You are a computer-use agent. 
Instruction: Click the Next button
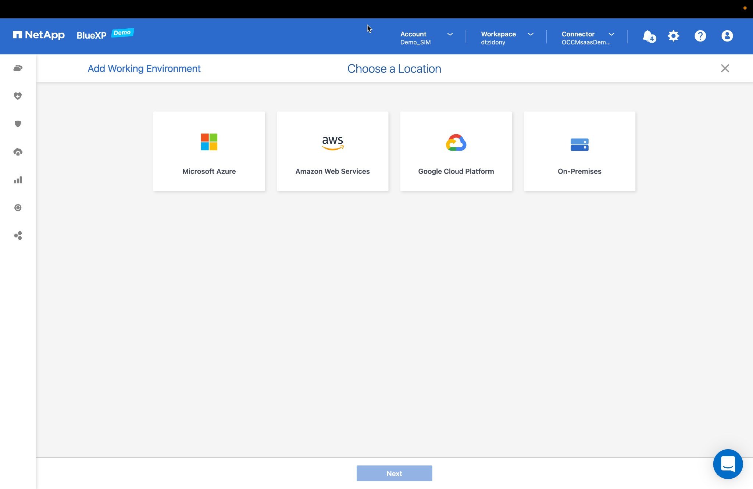pyautogui.click(x=394, y=473)
